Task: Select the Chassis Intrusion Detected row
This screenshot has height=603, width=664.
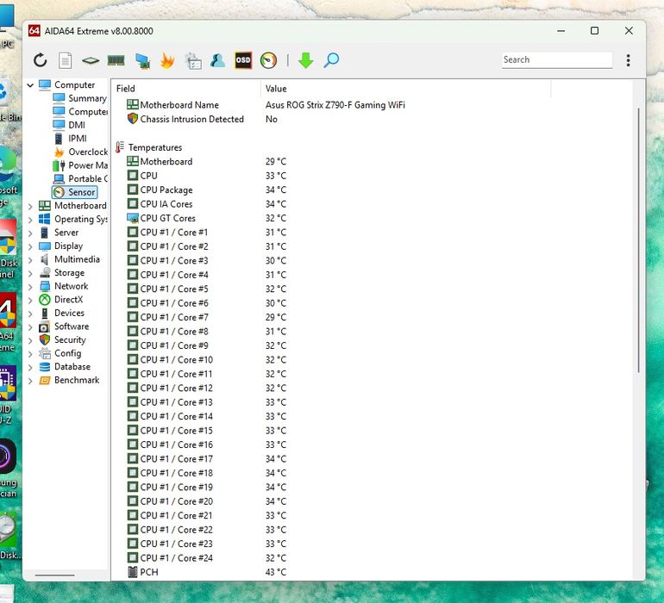Action: tap(331, 119)
